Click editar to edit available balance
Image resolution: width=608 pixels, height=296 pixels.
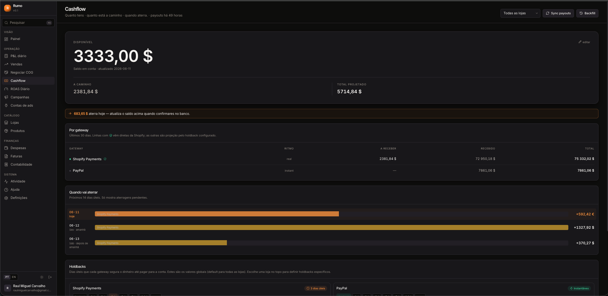[584, 42]
